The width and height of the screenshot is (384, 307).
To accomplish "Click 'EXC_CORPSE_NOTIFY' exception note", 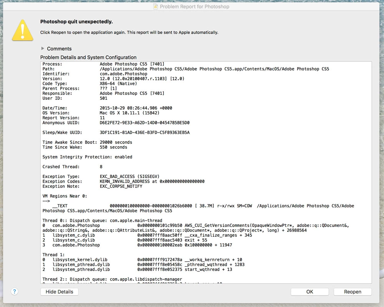I will coord(121,187).
